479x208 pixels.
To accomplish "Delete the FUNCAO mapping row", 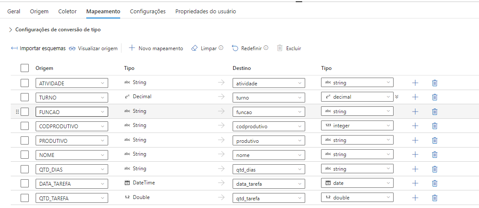I will 435,112.
